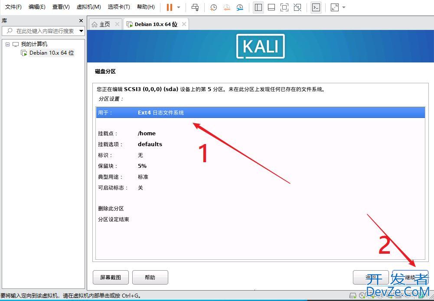Screen dimensions: 434x301
Task: Click the 继续 button
Action: [x=410, y=277]
